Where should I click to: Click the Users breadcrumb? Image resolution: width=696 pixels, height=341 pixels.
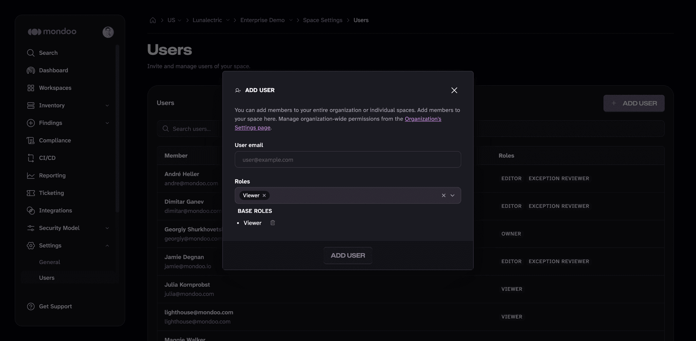[361, 20]
